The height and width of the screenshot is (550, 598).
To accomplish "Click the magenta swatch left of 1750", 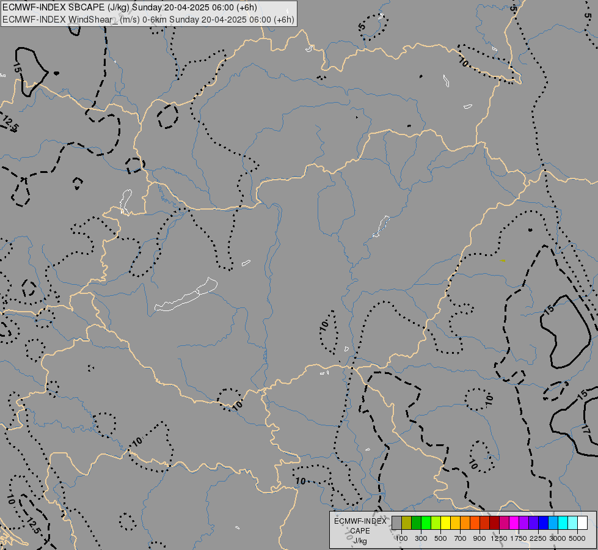I will (514, 522).
